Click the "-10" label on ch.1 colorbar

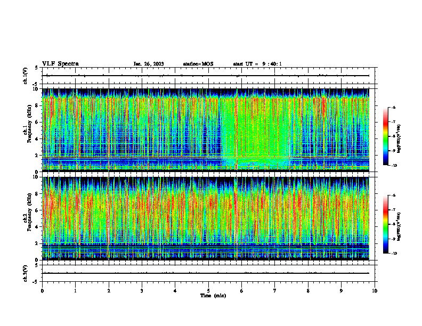[x=394, y=166]
